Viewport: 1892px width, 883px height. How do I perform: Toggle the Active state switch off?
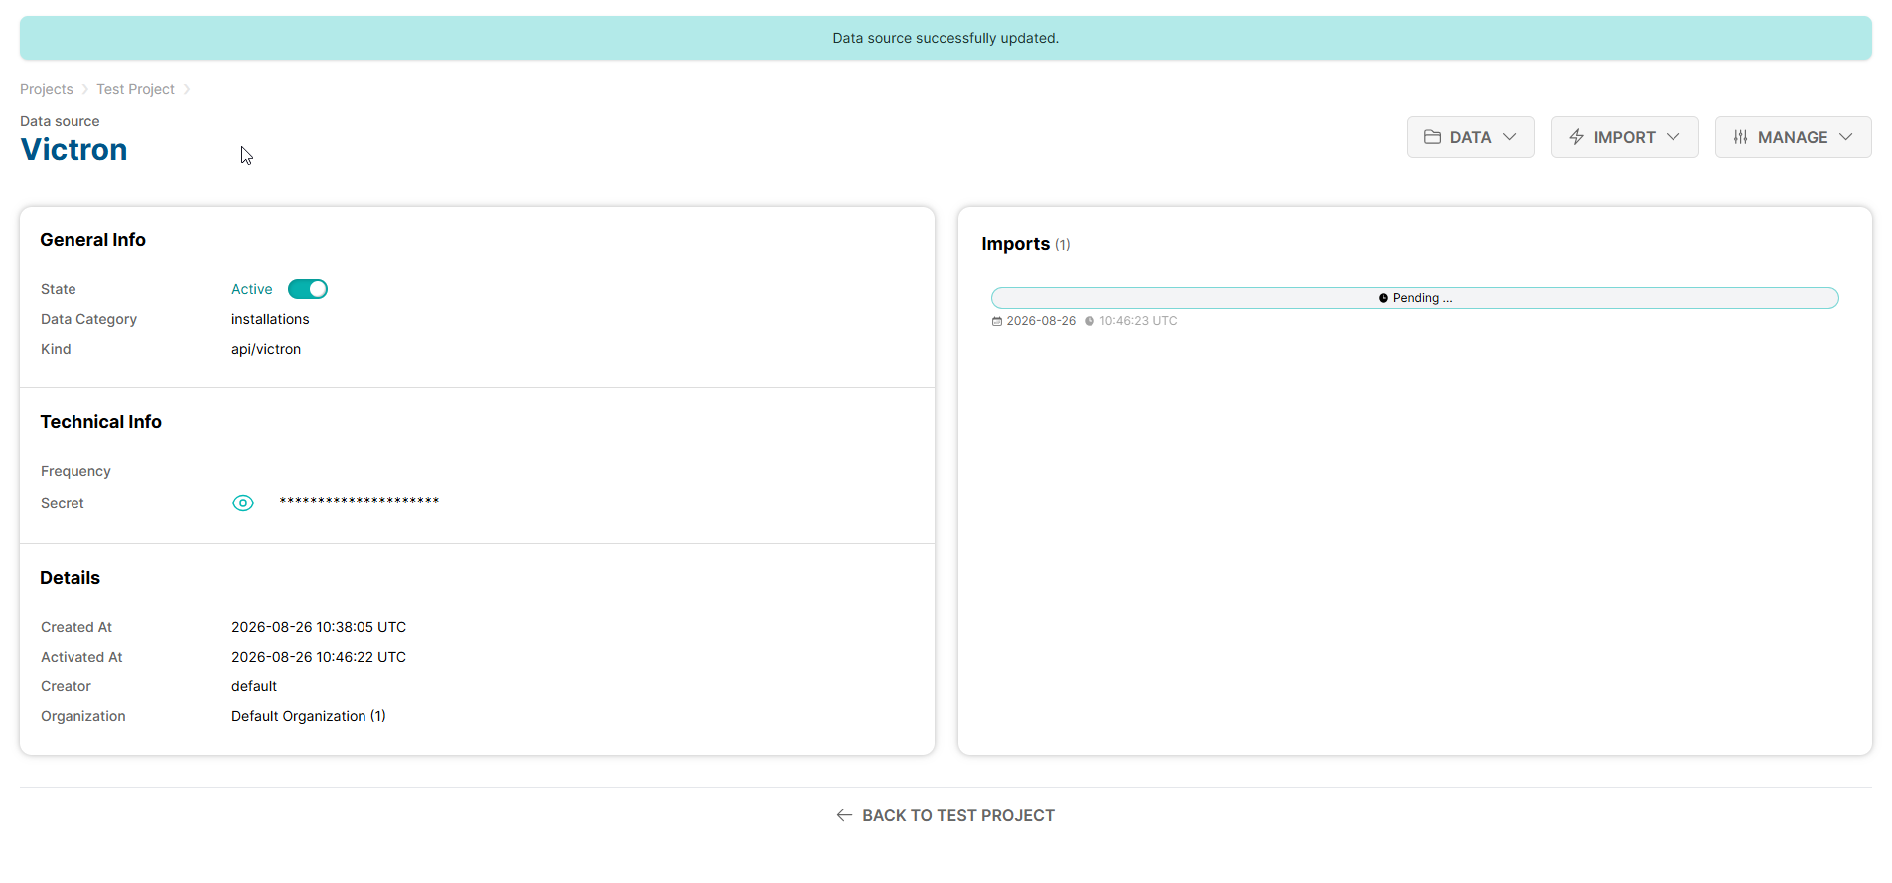pyautogui.click(x=308, y=289)
